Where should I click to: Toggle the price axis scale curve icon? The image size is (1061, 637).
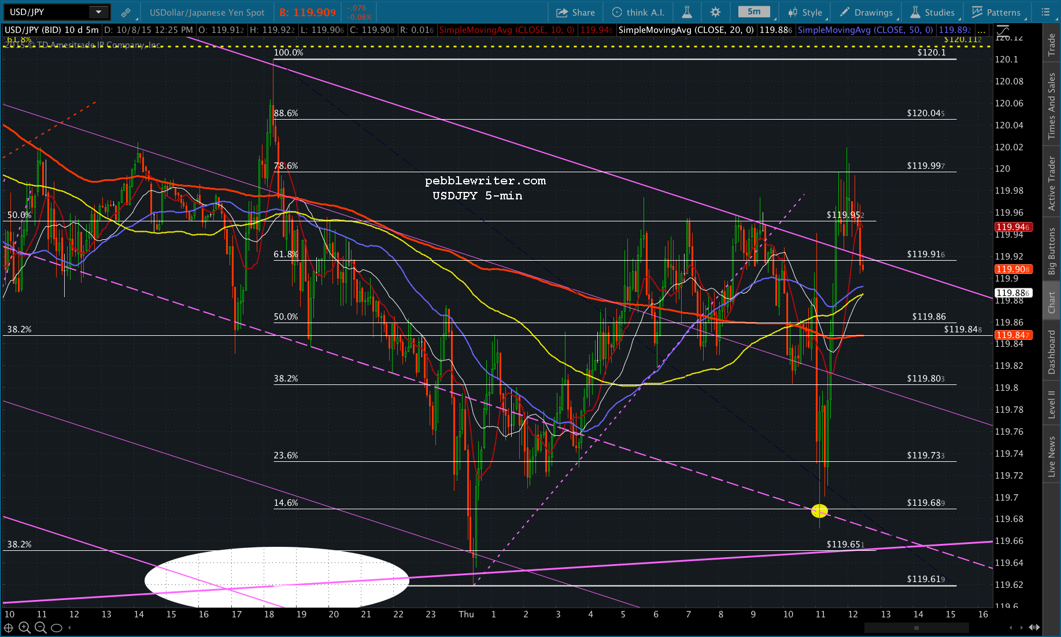(x=1003, y=30)
